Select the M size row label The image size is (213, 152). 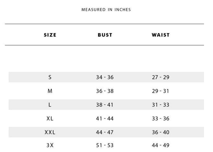tap(50, 91)
